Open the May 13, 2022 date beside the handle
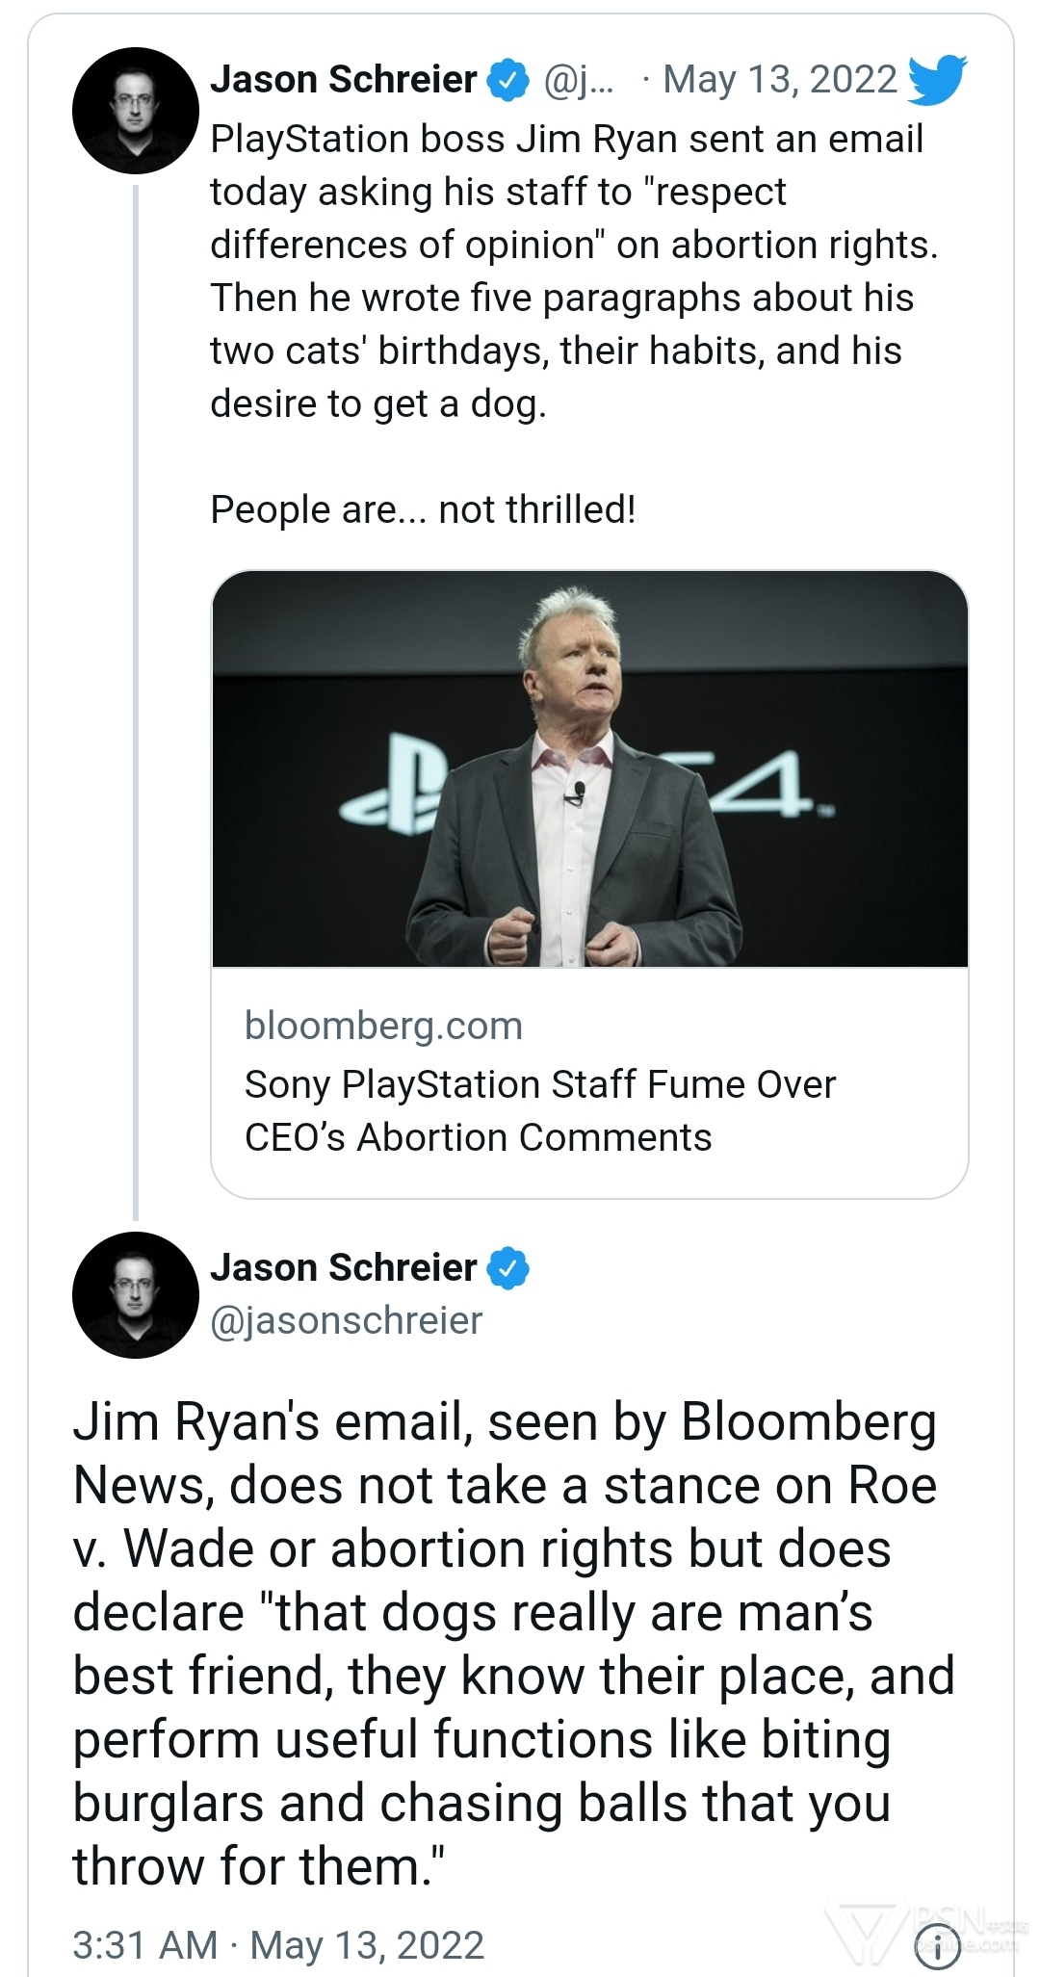 point(780,79)
